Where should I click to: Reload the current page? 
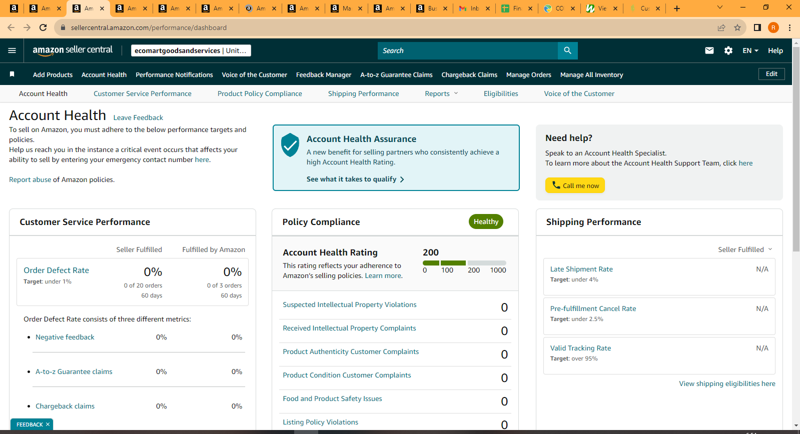click(43, 27)
